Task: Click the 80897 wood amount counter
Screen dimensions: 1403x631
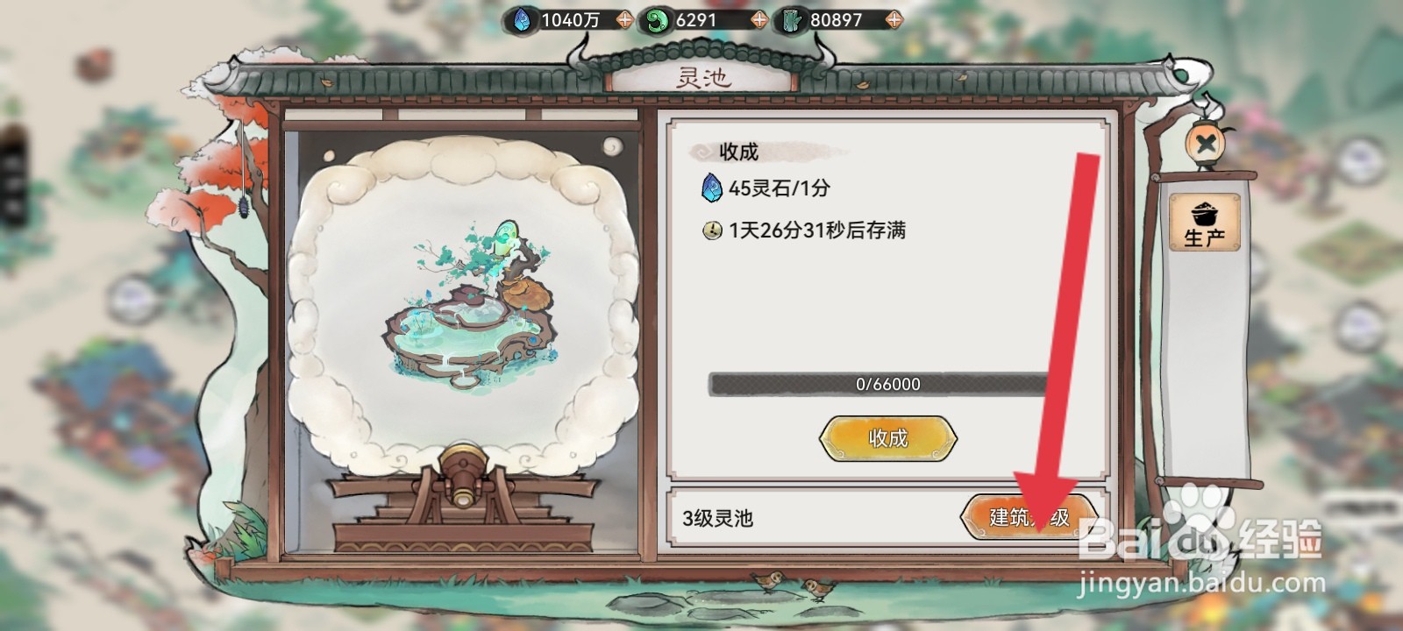Action: click(x=836, y=20)
